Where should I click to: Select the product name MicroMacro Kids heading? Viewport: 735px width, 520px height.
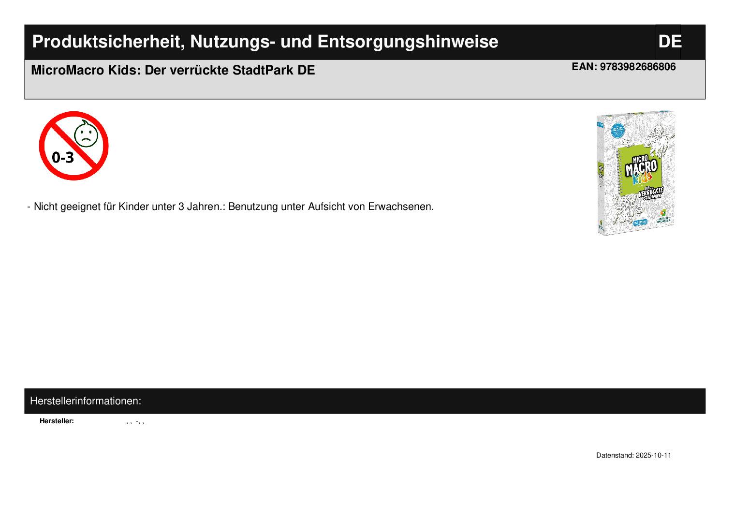click(173, 71)
